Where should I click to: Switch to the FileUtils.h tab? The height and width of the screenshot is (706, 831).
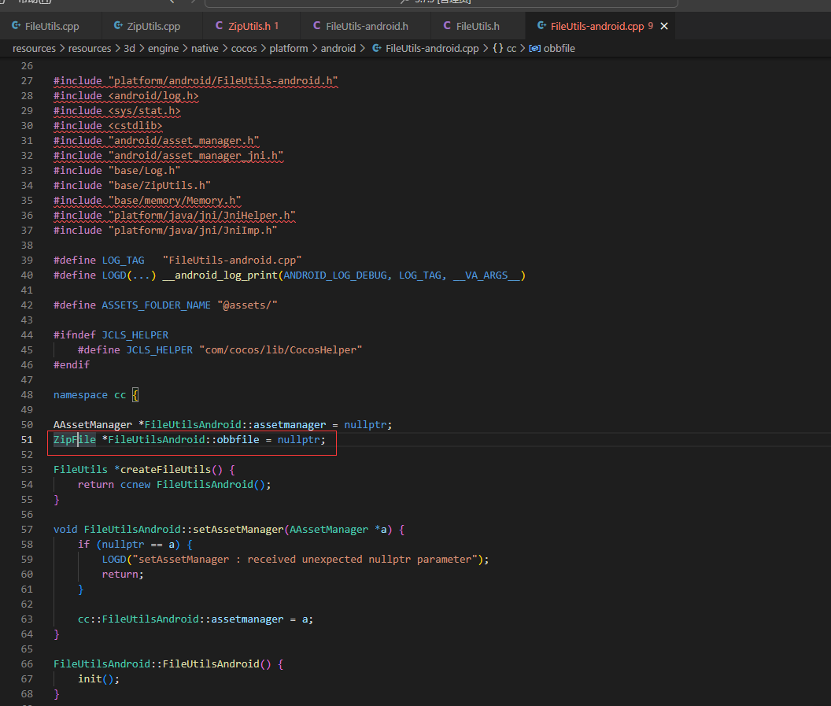[x=478, y=26]
